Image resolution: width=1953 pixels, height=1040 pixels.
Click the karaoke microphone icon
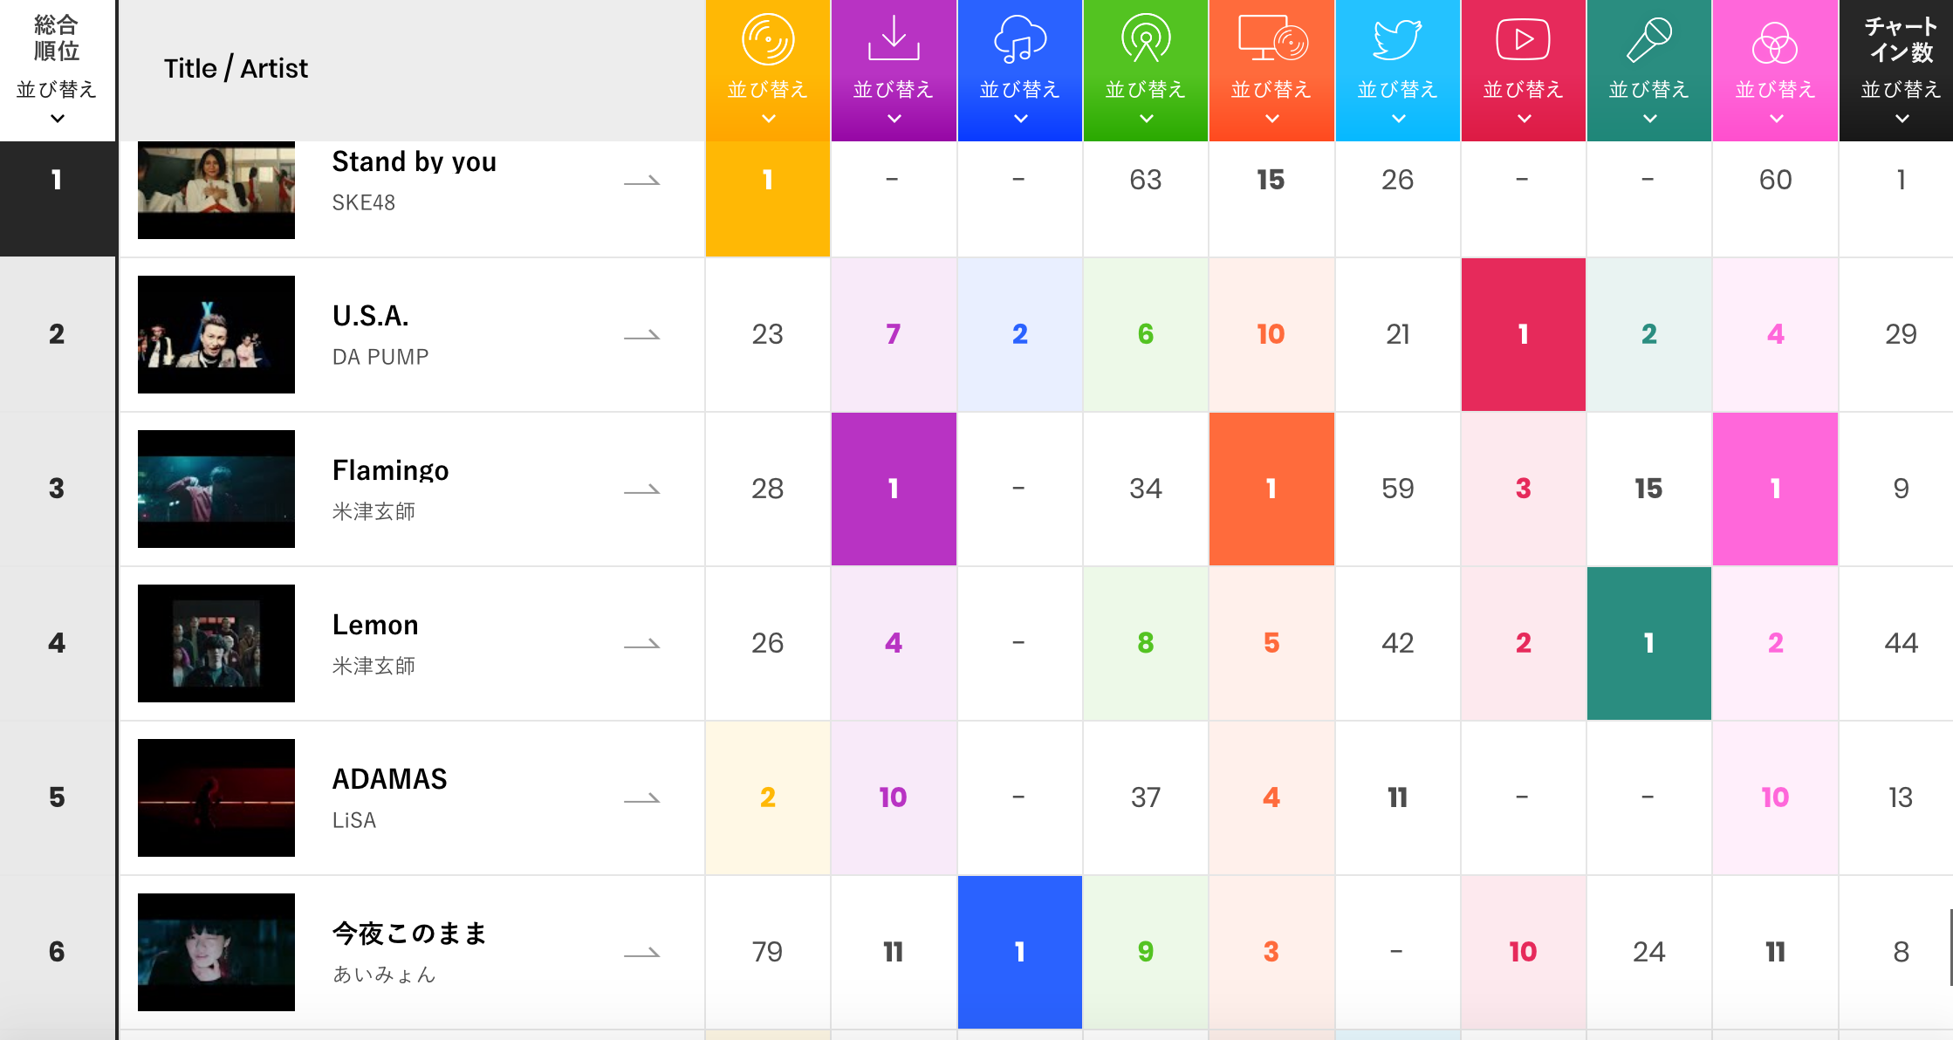click(x=1648, y=40)
